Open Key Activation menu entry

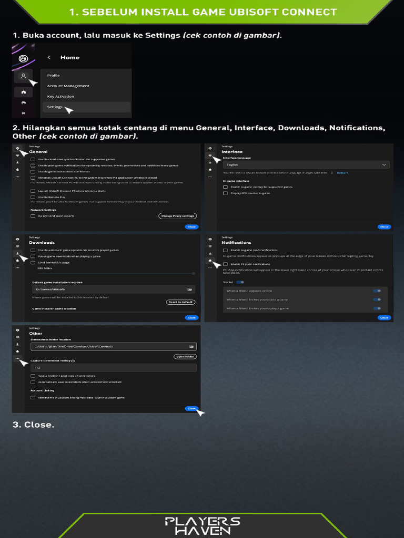coord(60,97)
